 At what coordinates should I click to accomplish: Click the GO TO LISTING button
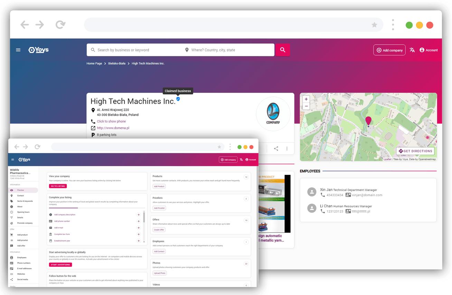click(58, 186)
